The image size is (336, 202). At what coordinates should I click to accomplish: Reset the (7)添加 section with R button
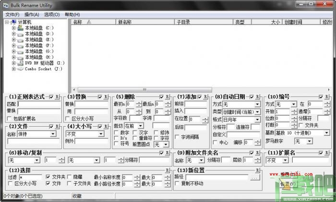tap(205, 97)
